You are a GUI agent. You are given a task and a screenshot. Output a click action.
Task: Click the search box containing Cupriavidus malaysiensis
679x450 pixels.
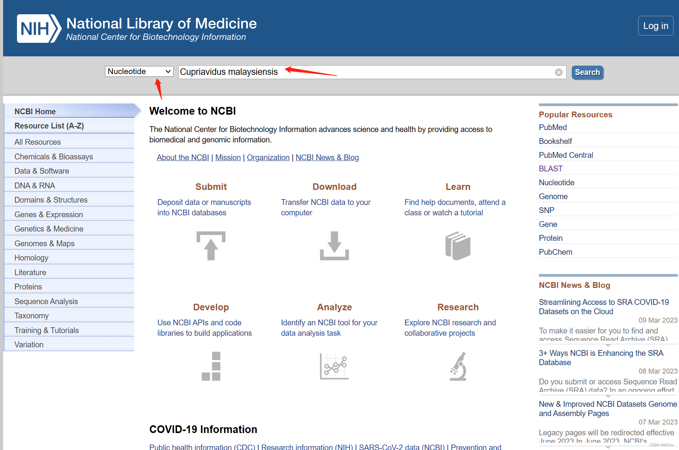tap(372, 72)
